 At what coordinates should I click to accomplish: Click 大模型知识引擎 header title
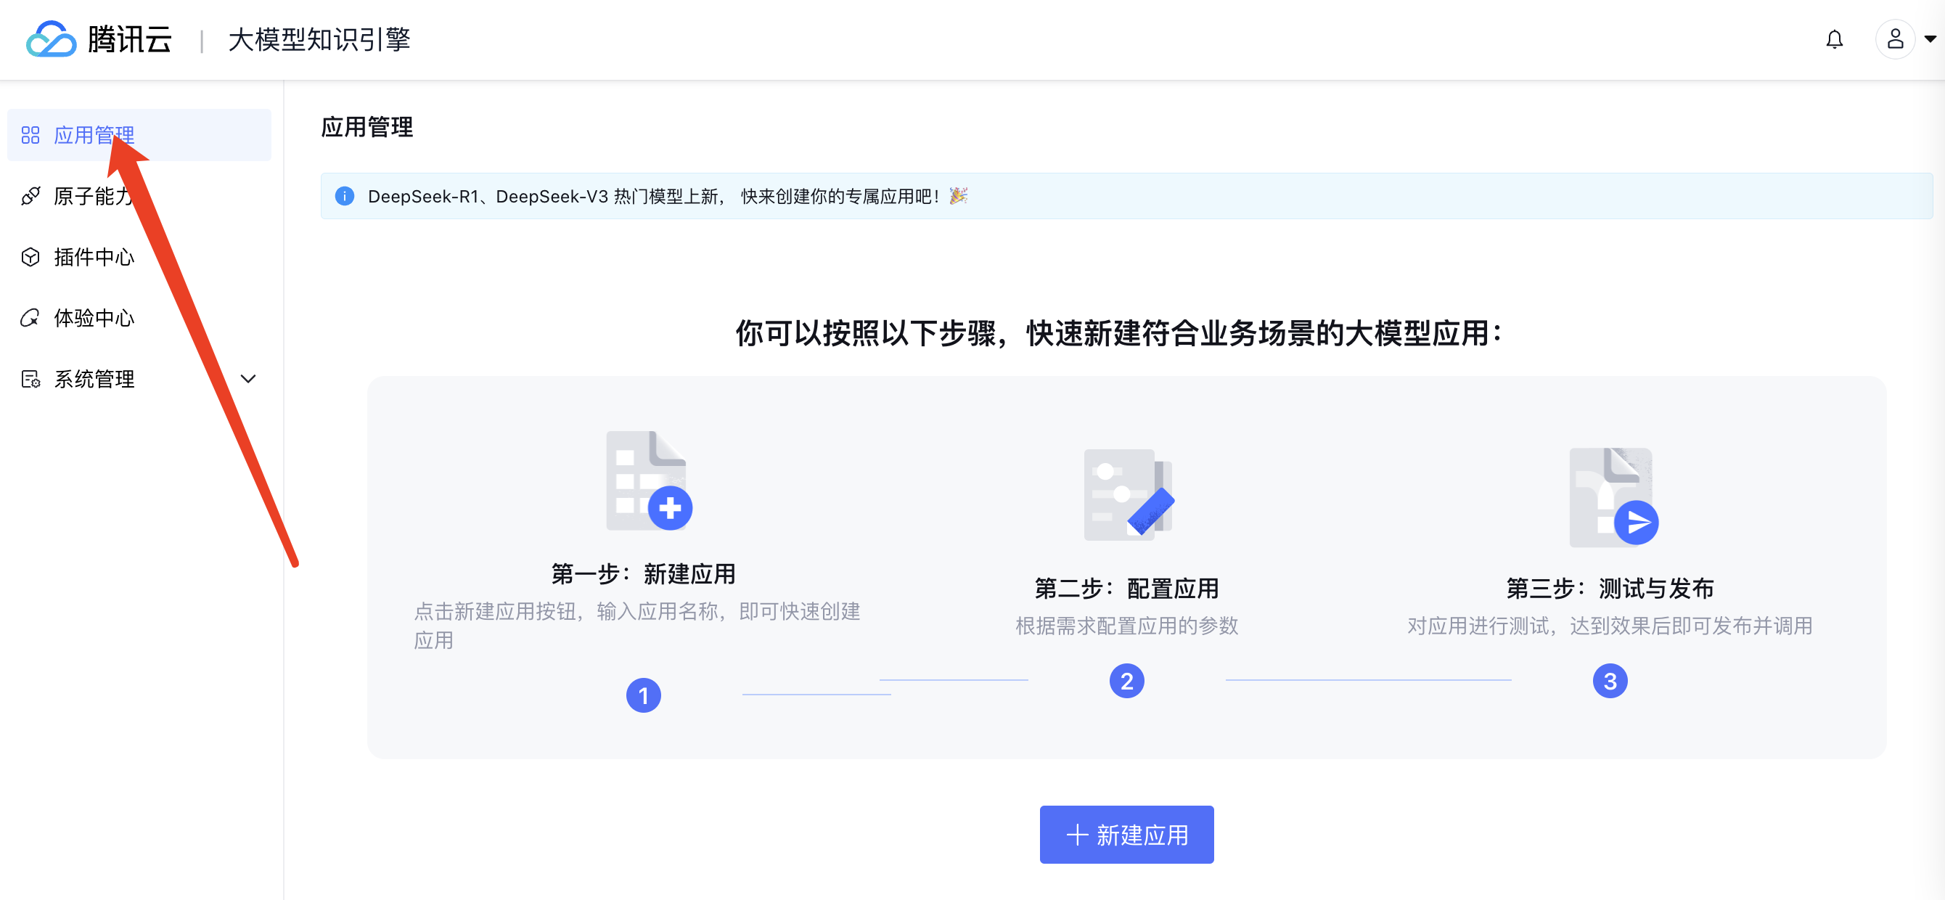click(319, 39)
